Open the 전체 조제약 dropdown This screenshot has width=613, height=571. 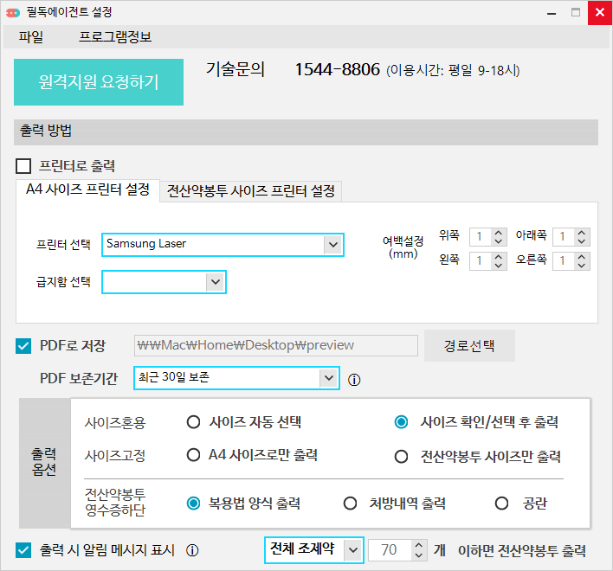click(352, 549)
